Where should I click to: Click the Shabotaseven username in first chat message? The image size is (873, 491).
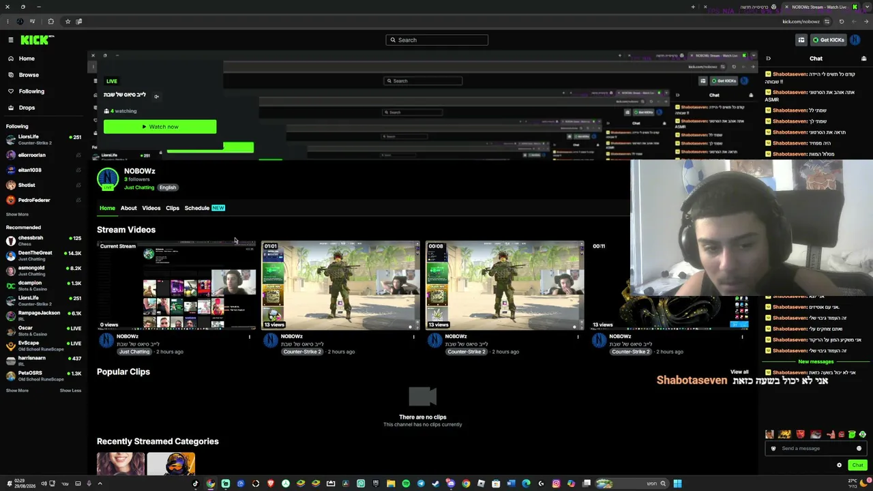(x=789, y=74)
